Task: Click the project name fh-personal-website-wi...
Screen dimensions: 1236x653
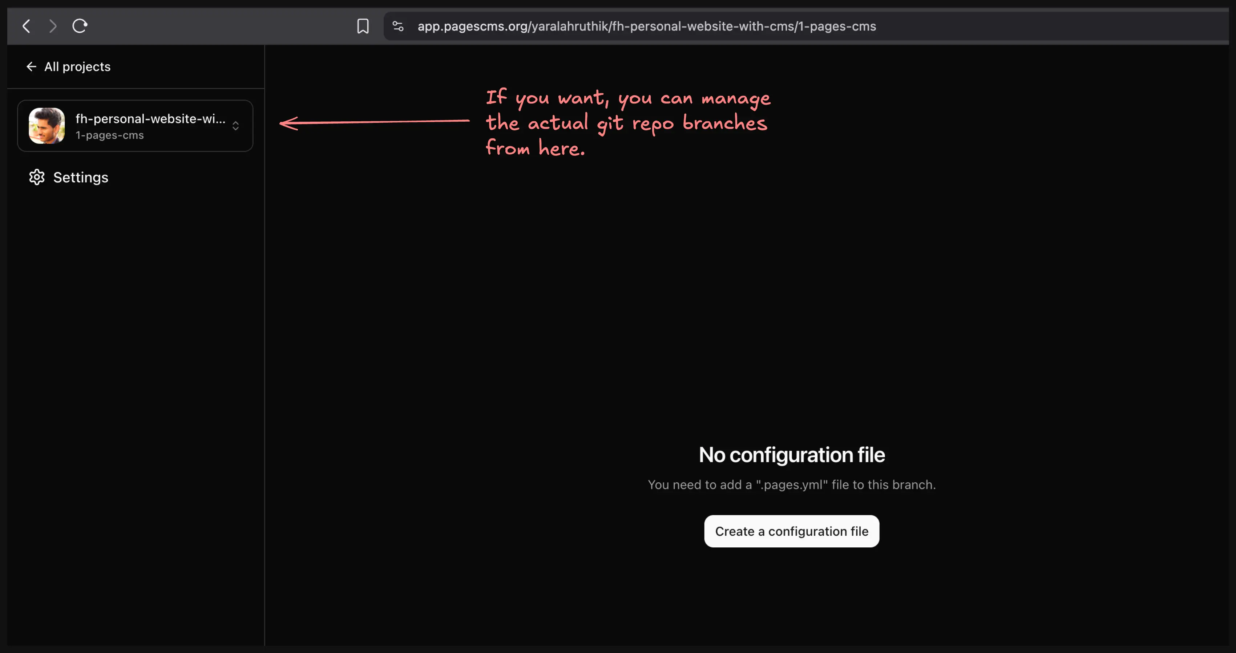Action: coord(150,118)
